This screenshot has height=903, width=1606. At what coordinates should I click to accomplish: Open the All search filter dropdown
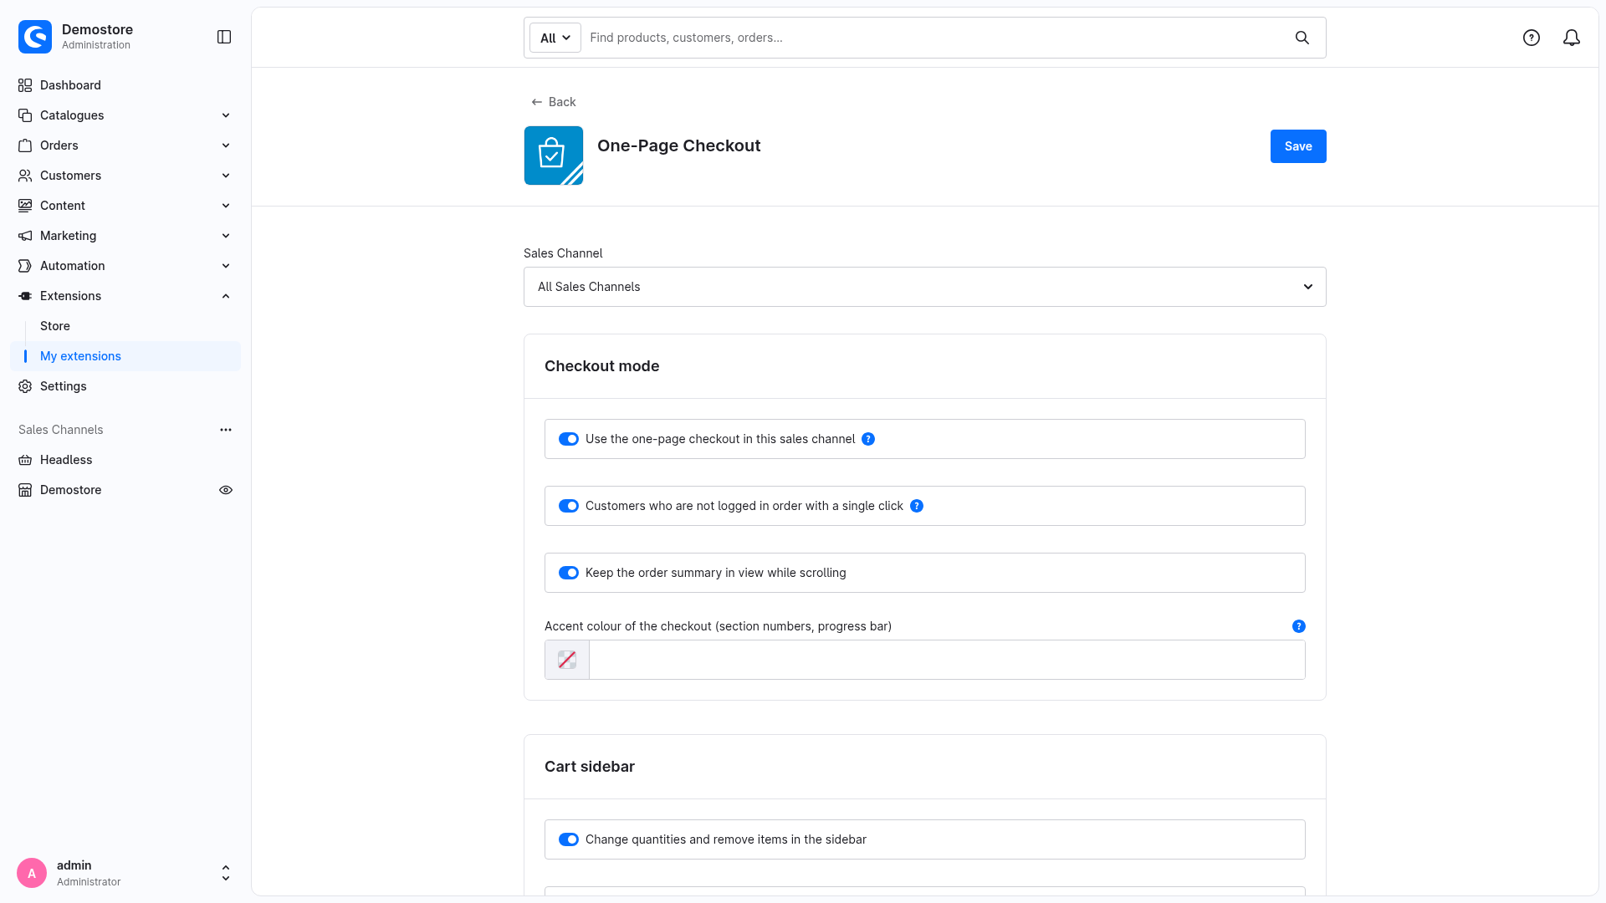click(x=555, y=38)
